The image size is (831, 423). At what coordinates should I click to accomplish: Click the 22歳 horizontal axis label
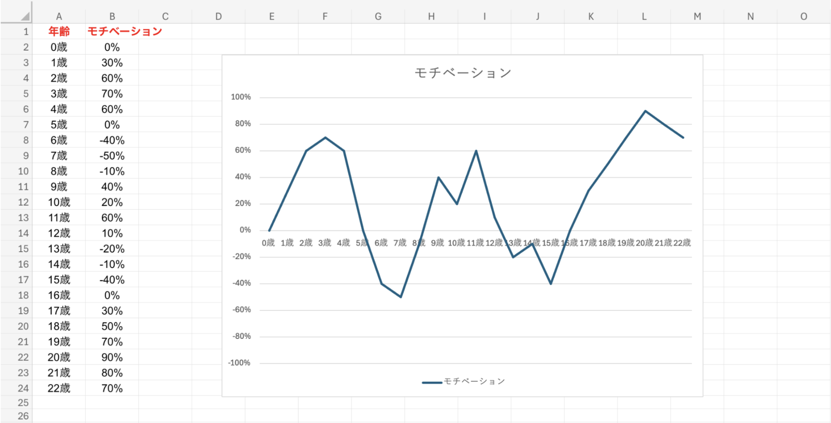[x=682, y=243]
